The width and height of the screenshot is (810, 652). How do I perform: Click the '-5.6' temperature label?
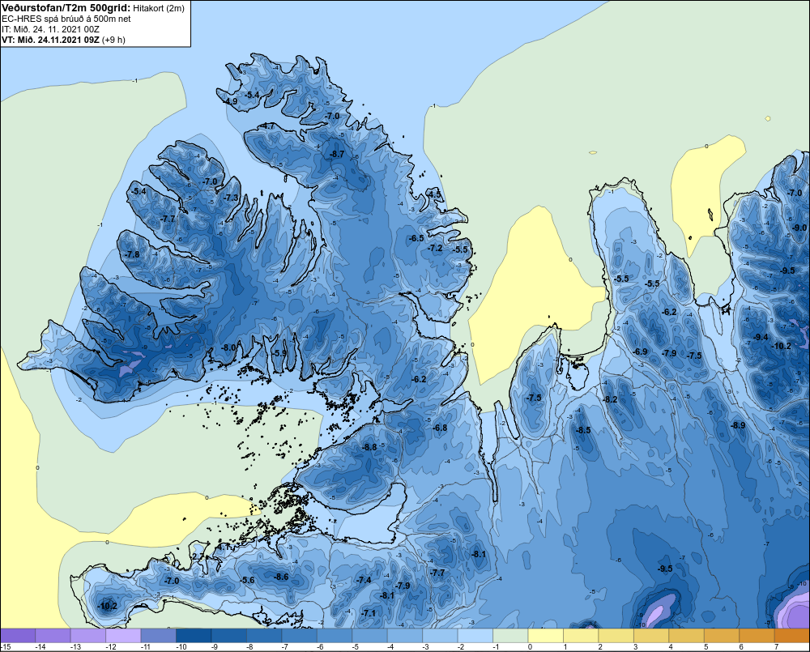(247, 580)
